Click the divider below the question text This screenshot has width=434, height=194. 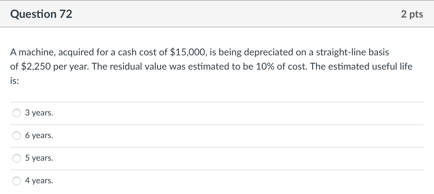(x=217, y=101)
